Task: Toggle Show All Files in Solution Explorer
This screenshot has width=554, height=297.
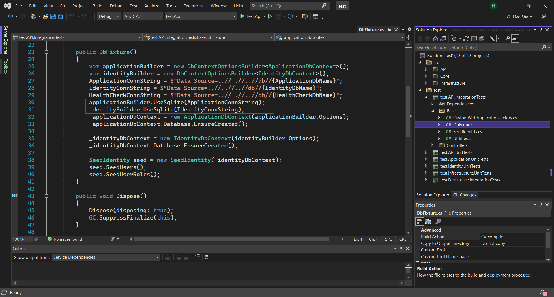Action: [482, 39]
